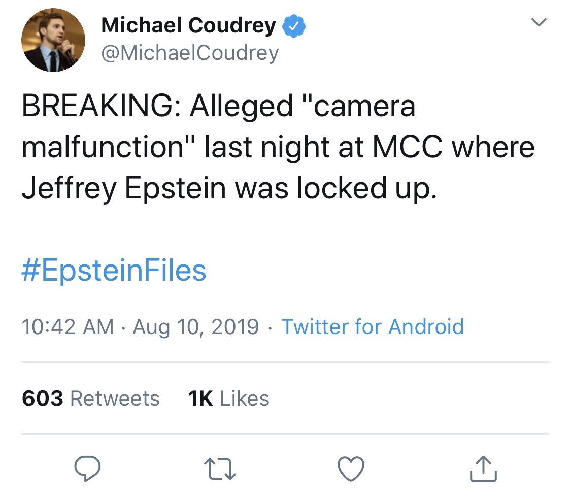Select the BREAKING word in the tweet
The height and width of the screenshot is (498, 571).
point(97,106)
